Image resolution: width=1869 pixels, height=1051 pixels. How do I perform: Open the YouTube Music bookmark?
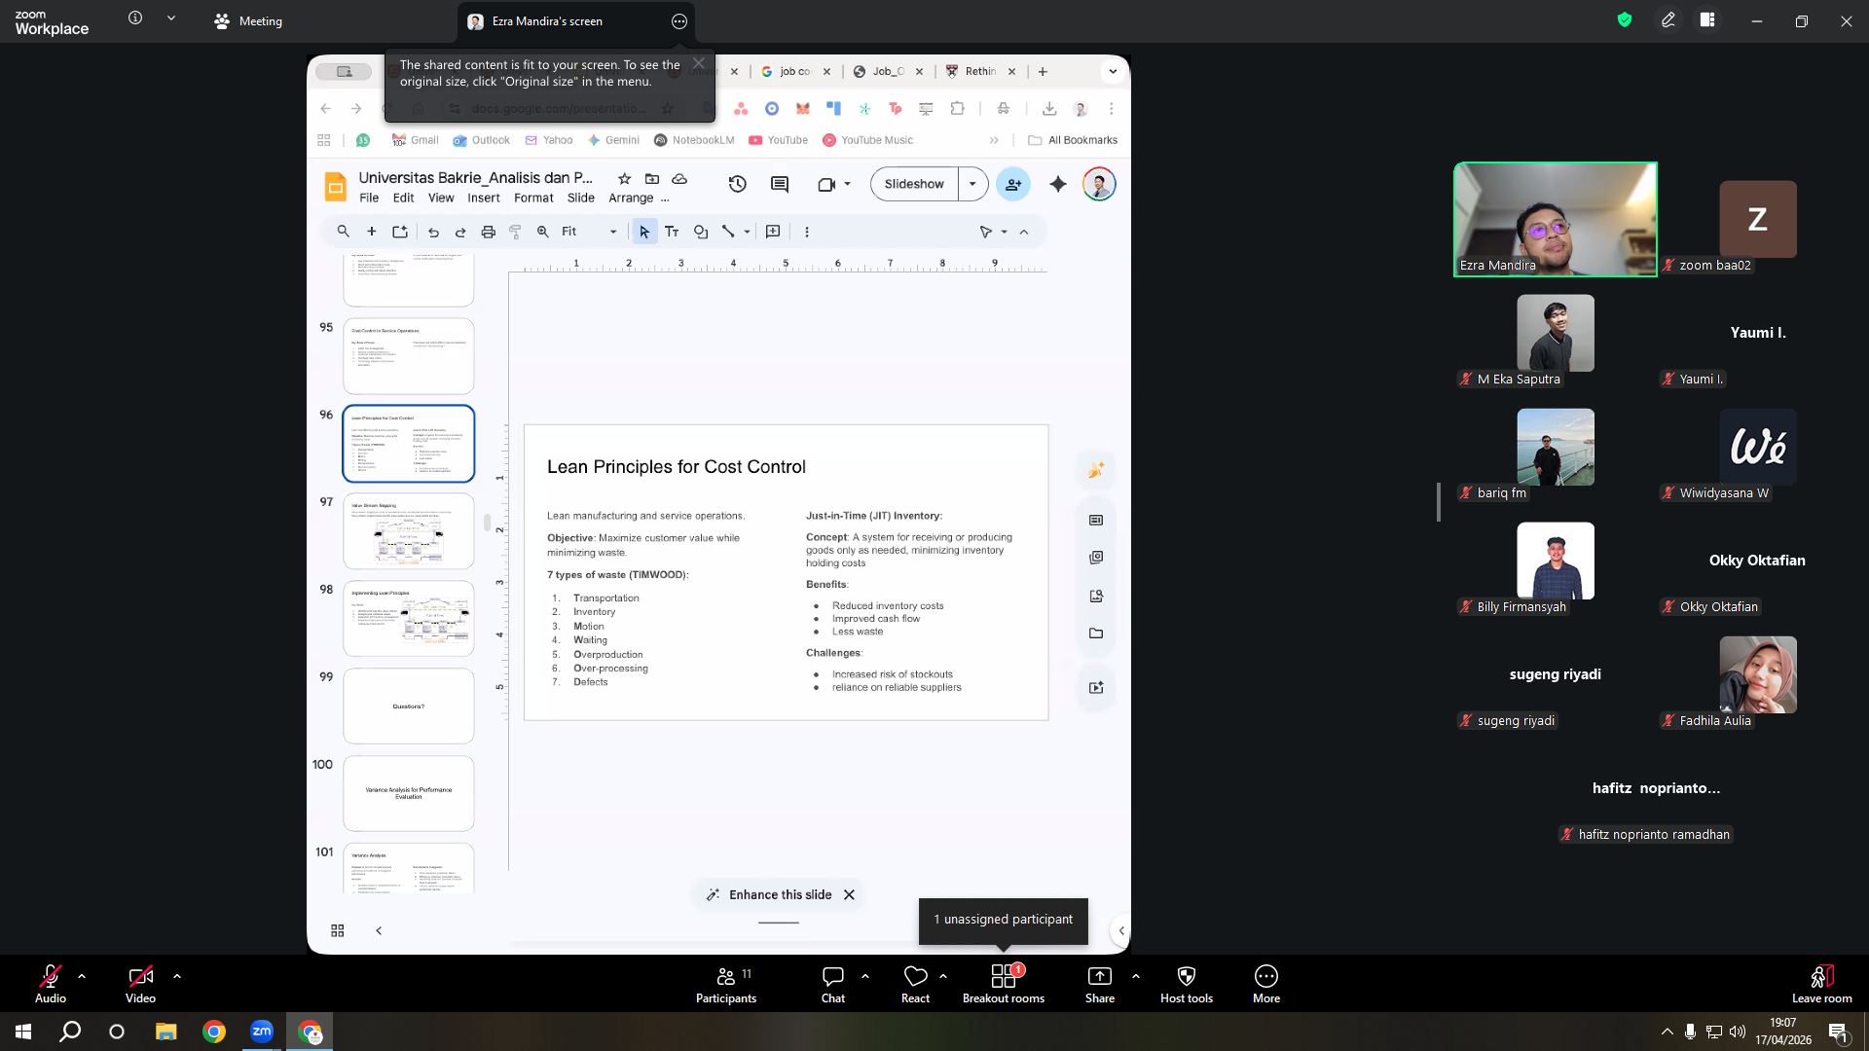click(x=868, y=140)
